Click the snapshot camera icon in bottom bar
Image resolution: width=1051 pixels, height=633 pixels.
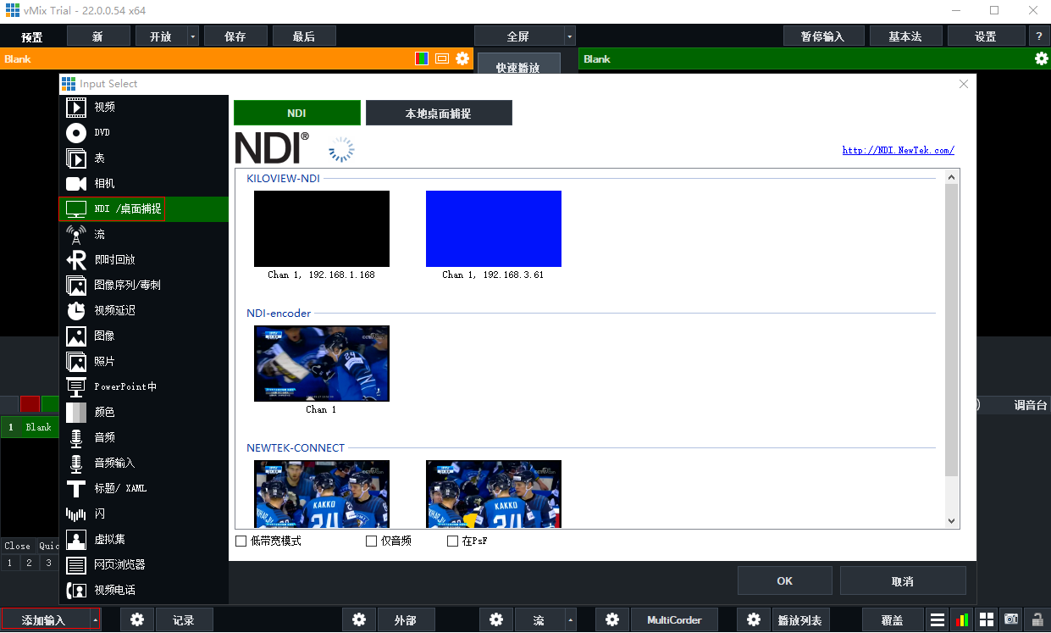pyautogui.click(x=1011, y=619)
